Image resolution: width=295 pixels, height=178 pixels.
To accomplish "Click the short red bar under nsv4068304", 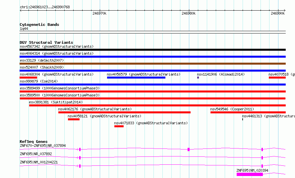I will click(29, 78).
